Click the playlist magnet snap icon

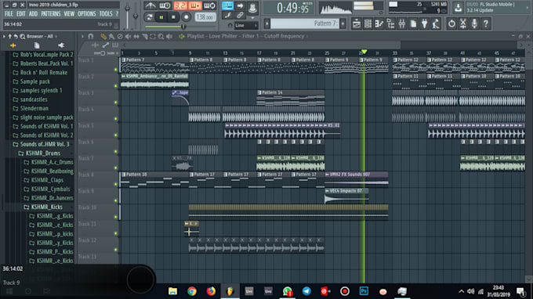(x=91, y=36)
